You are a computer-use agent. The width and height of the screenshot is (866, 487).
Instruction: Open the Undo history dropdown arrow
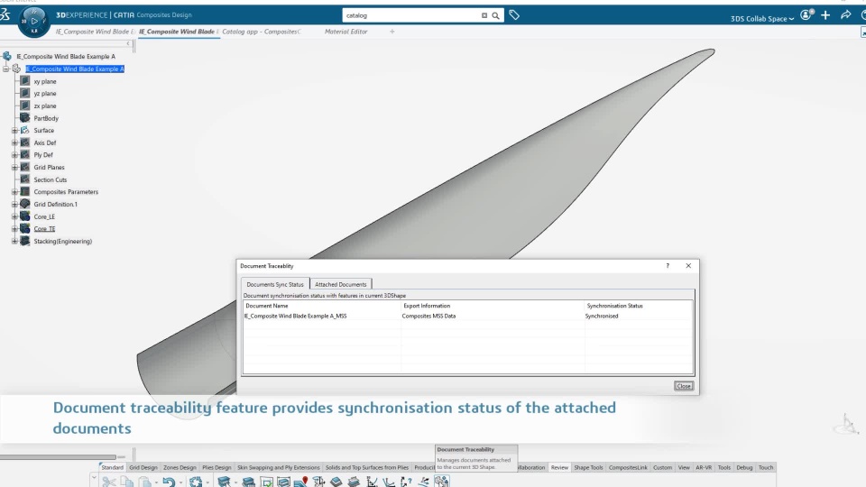[x=180, y=482]
